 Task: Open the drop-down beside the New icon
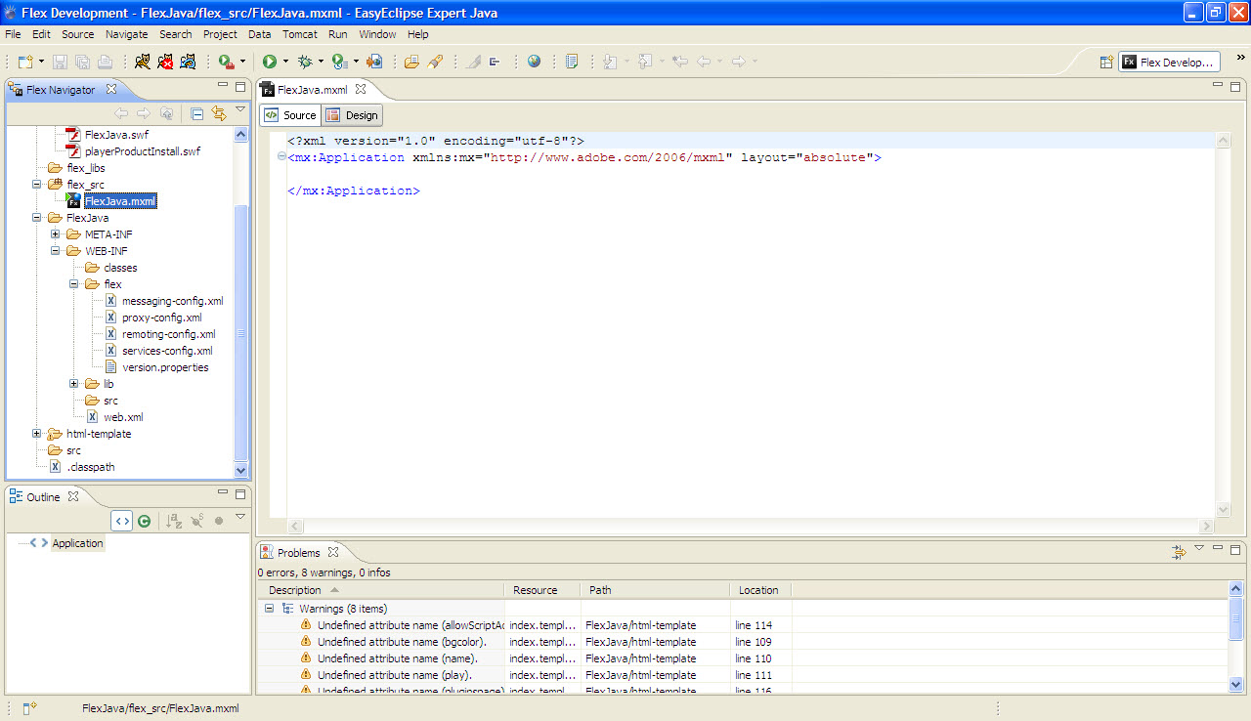point(42,62)
